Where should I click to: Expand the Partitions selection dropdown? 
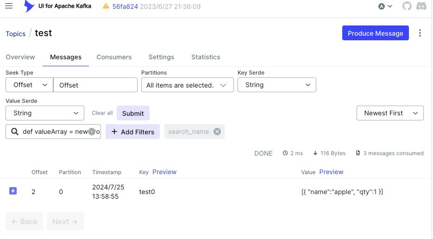[187, 85]
